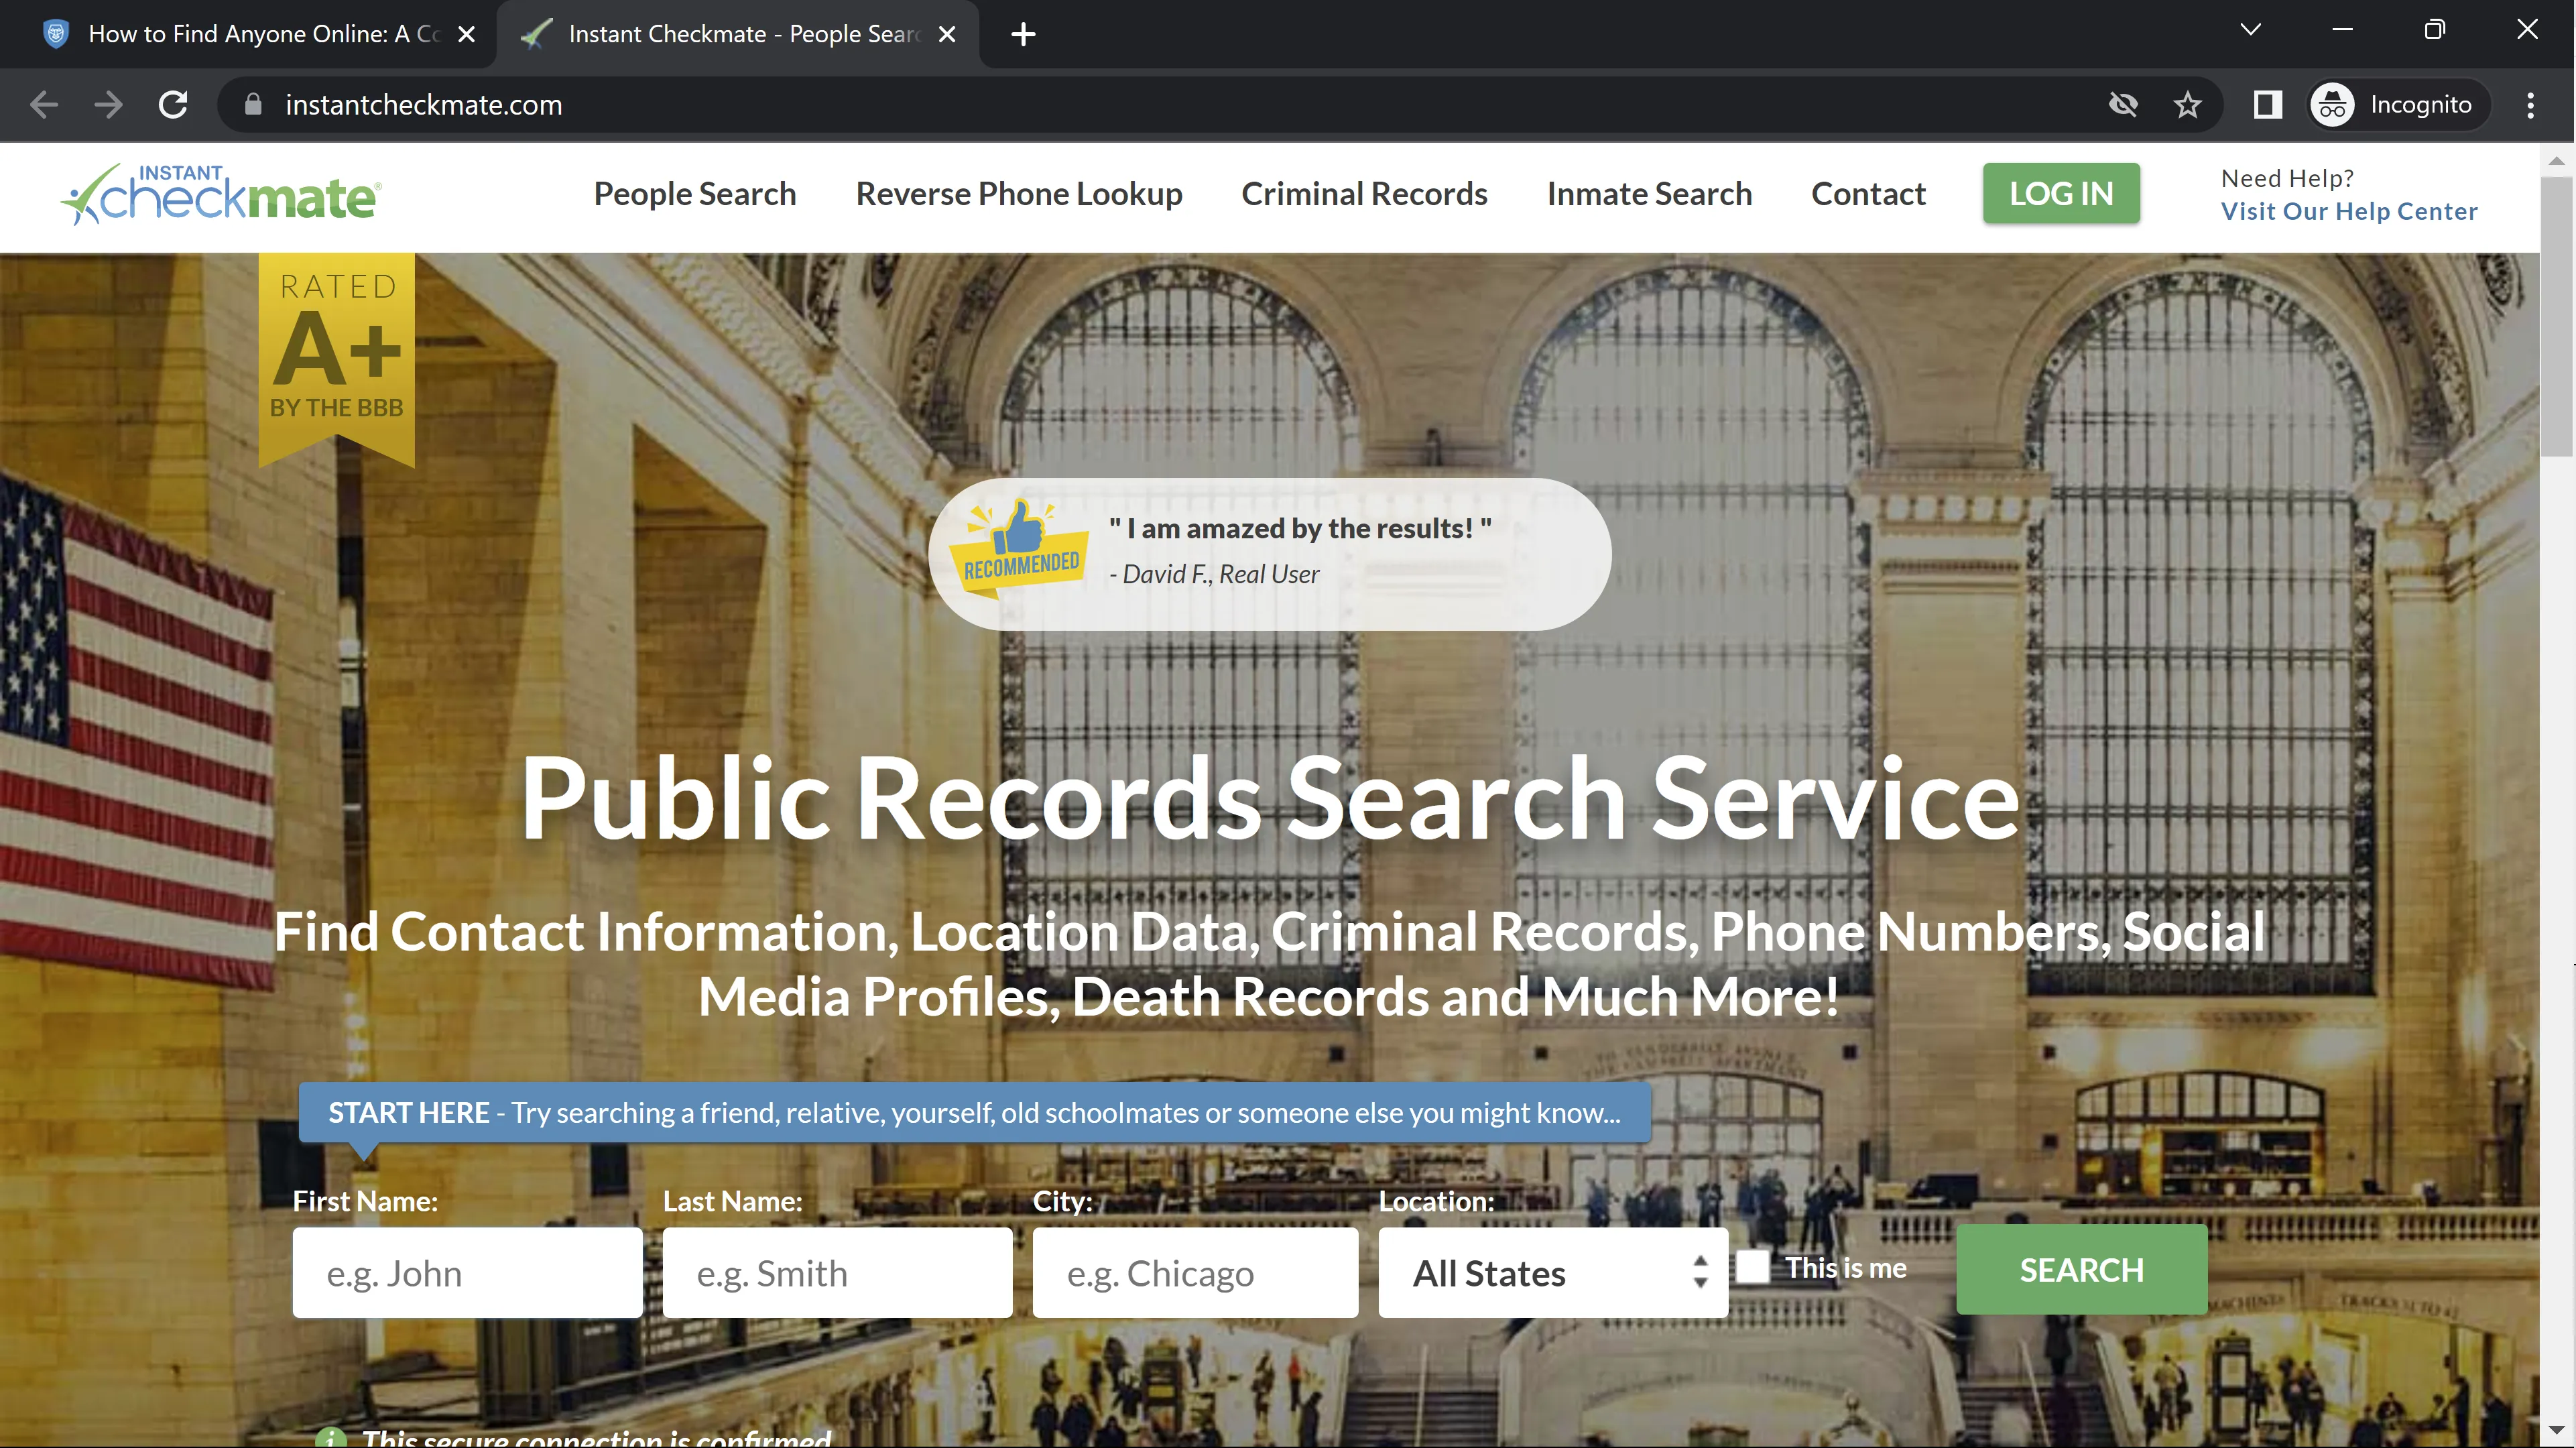
Task: Reload the page with refresh icon
Action: pos(173,105)
